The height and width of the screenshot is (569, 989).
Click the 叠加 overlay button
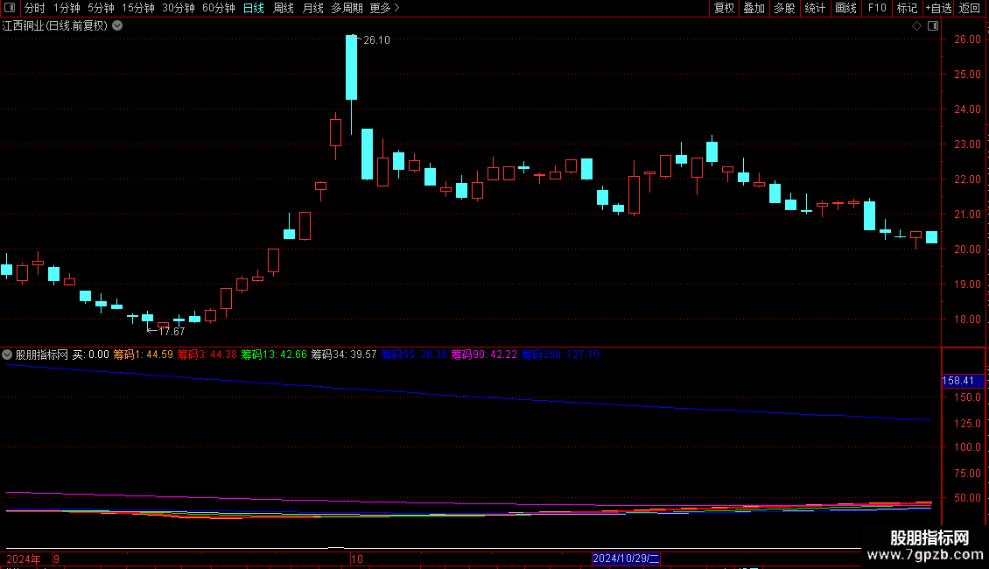click(x=754, y=8)
